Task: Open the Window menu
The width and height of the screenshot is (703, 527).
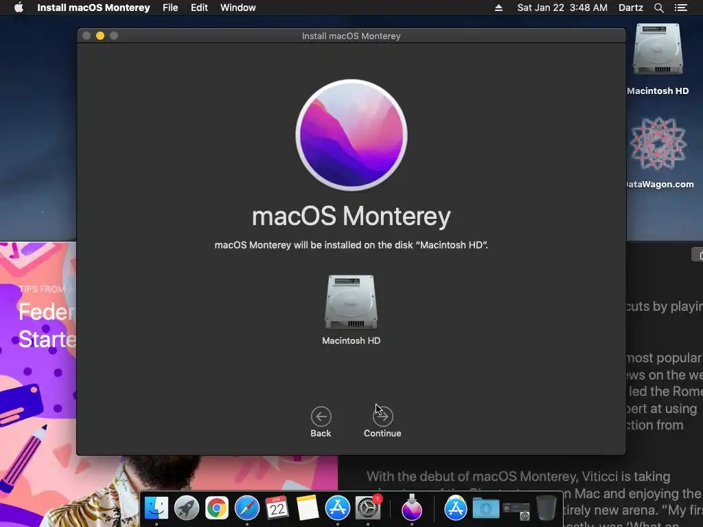Action: [238, 8]
